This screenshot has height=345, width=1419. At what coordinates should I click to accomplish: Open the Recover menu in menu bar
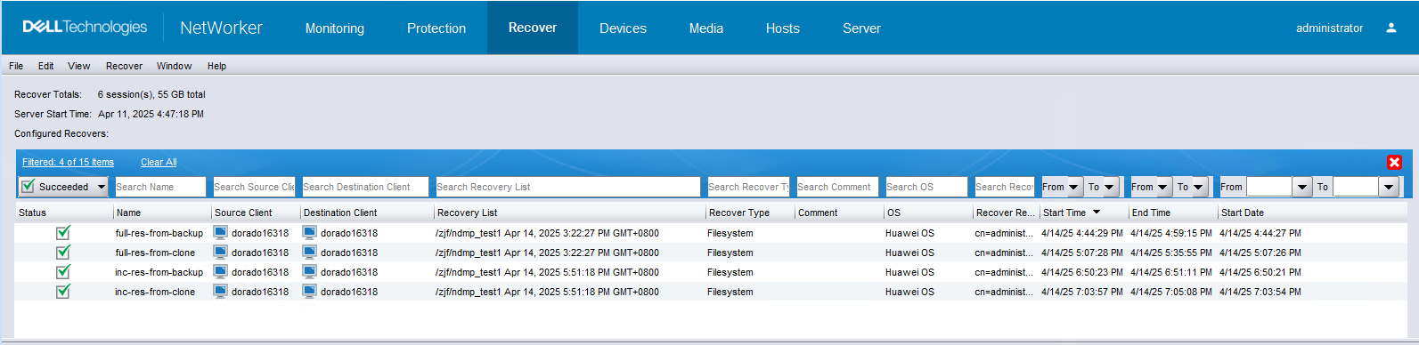(x=124, y=66)
